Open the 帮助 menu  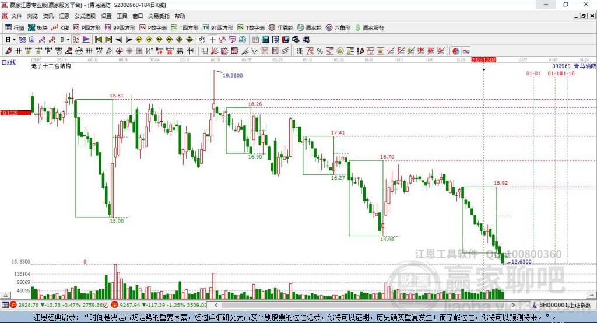pyautogui.click(x=180, y=16)
